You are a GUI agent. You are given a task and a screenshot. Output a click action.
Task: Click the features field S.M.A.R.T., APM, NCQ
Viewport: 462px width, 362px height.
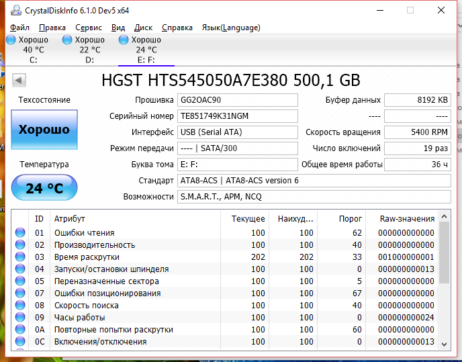(x=314, y=197)
